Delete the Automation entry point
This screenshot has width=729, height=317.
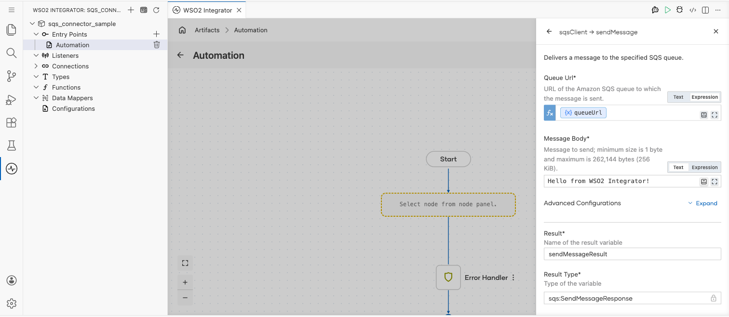pos(156,45)
